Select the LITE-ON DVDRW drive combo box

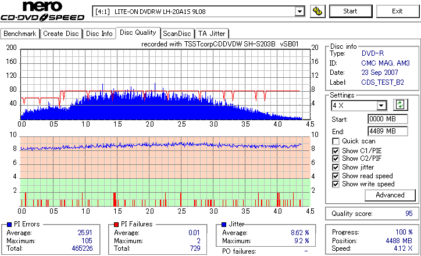[199, 12]
